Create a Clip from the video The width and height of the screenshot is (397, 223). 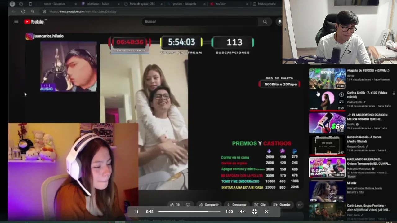click(260, 205)
